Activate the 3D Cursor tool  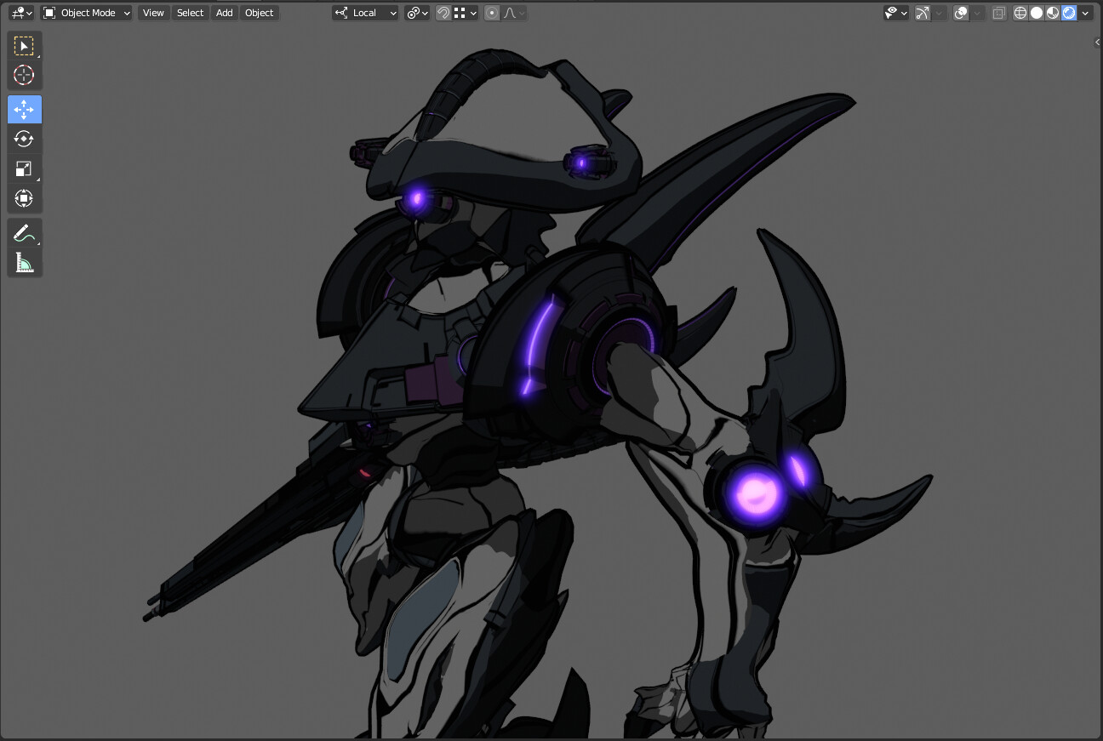coord(24,75)
